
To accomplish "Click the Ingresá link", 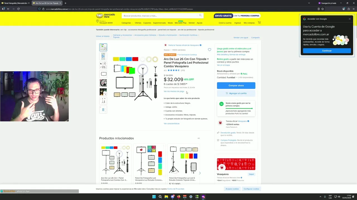I will coord(238,23).
